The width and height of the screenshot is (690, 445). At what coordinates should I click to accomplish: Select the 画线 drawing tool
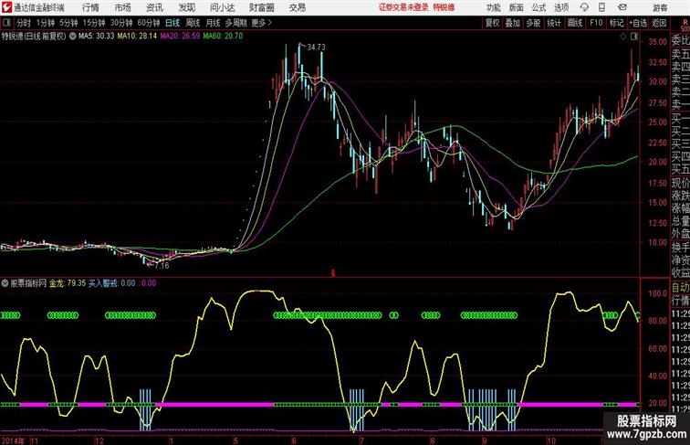click(574, 22)
